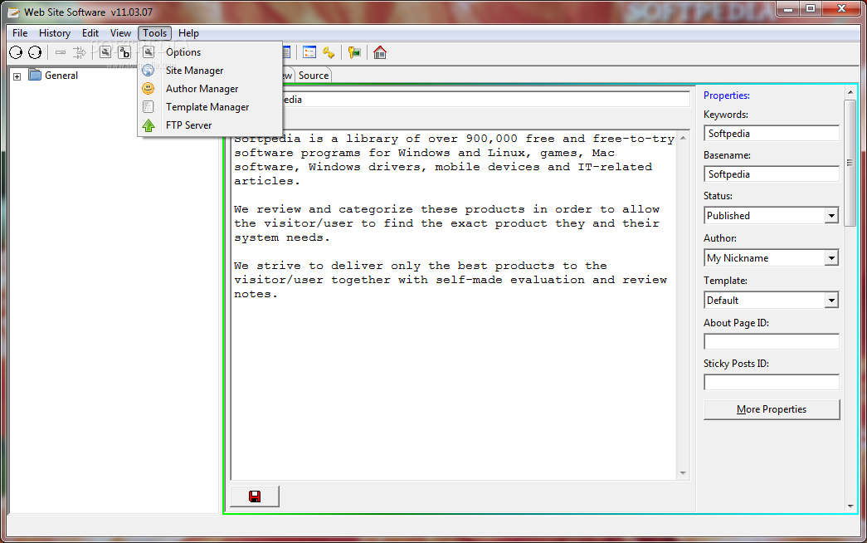Click the grayed-out arrows toolbar icon

tap(80, 52)
